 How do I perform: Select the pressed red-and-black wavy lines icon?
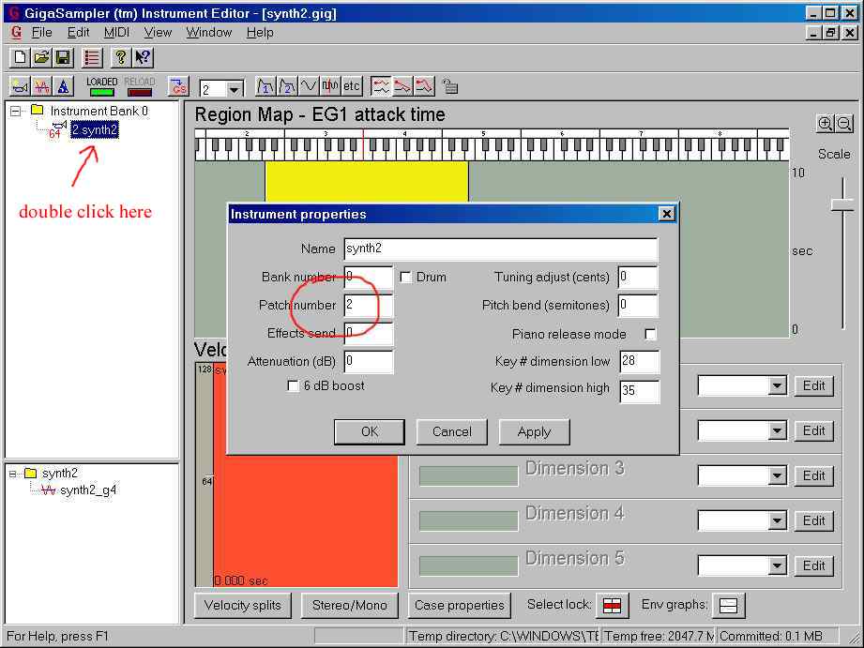coord(381,86)
